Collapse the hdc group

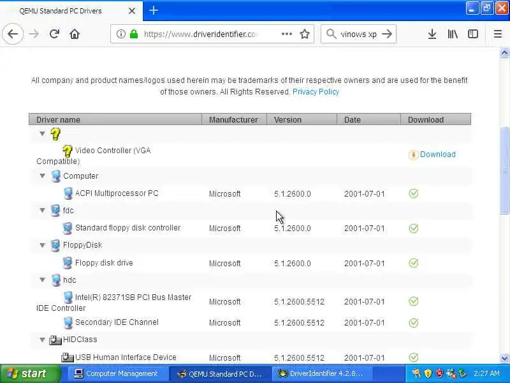point(42,280)
